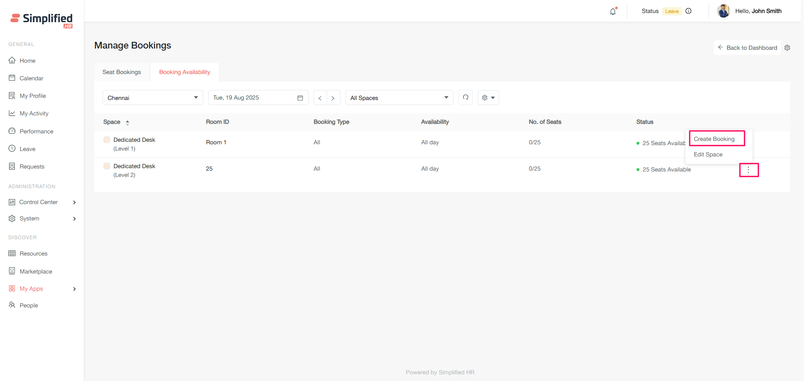Go to next date with right arrow

point(333,98)
